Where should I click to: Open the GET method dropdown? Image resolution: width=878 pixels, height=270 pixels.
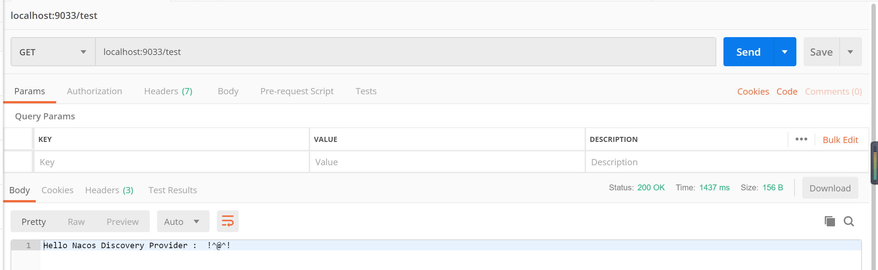point(53,52)
